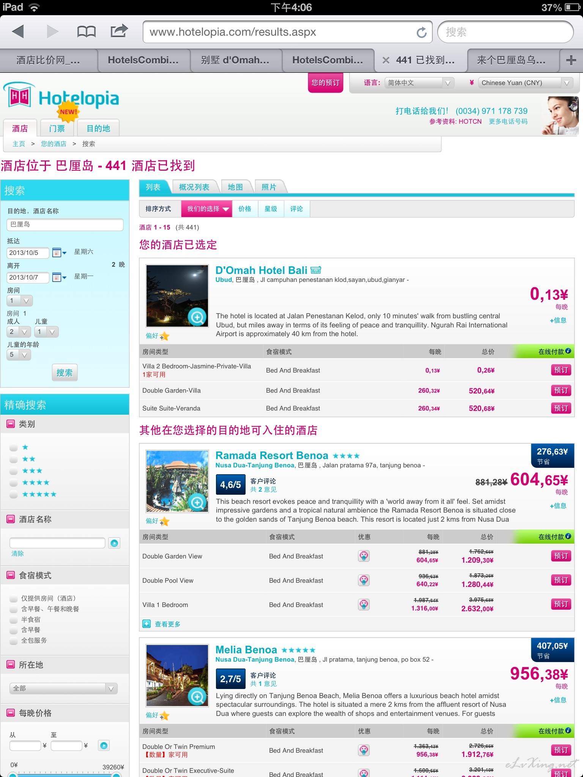Open the rooms count dropdown
Viewport: 583px width, 777px height.
[20, 301]
